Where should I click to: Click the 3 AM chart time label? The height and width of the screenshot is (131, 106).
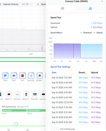pyautogui.click(x=31, y=54)
